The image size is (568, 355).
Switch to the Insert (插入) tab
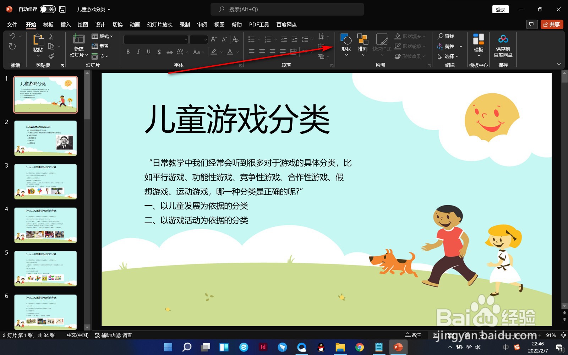click(x=65, y=24)
